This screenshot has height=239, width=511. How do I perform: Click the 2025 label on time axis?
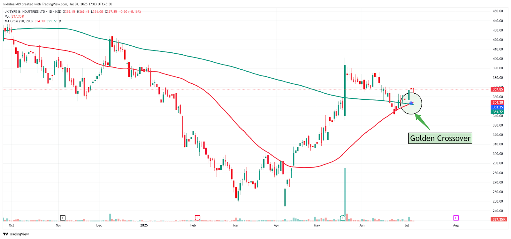pyautogui.click(x=144, y=225)
